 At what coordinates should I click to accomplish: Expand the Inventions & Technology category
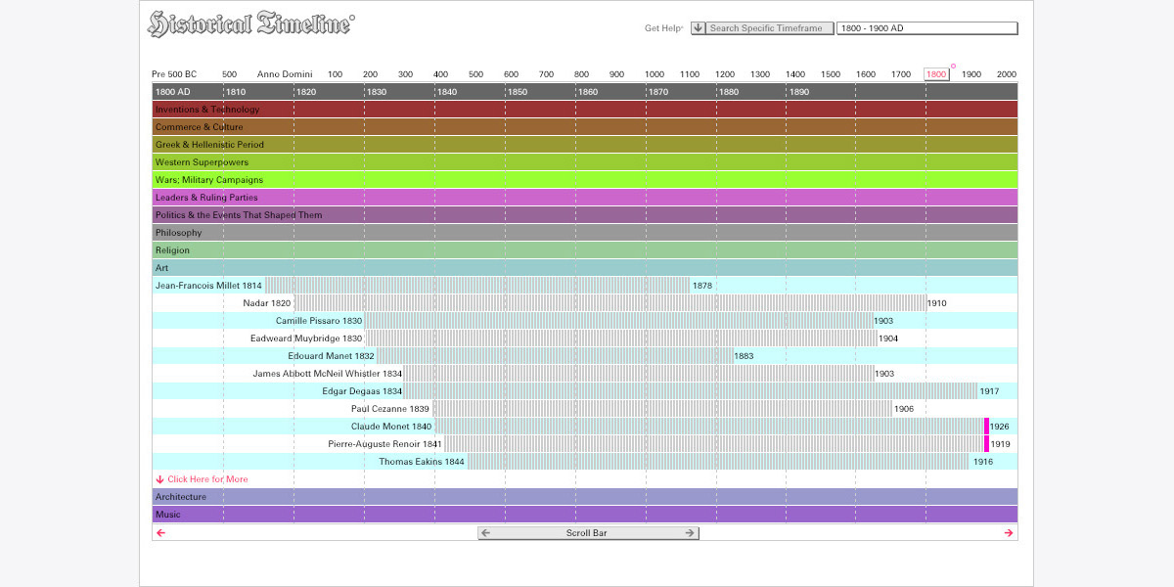coord(207,110)
